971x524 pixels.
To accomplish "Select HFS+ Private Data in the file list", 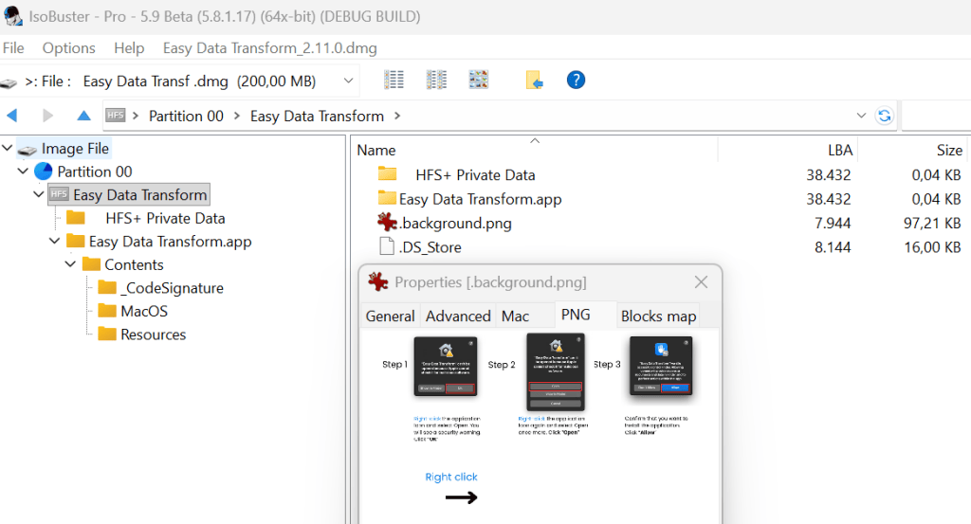I will coord(475,175).
